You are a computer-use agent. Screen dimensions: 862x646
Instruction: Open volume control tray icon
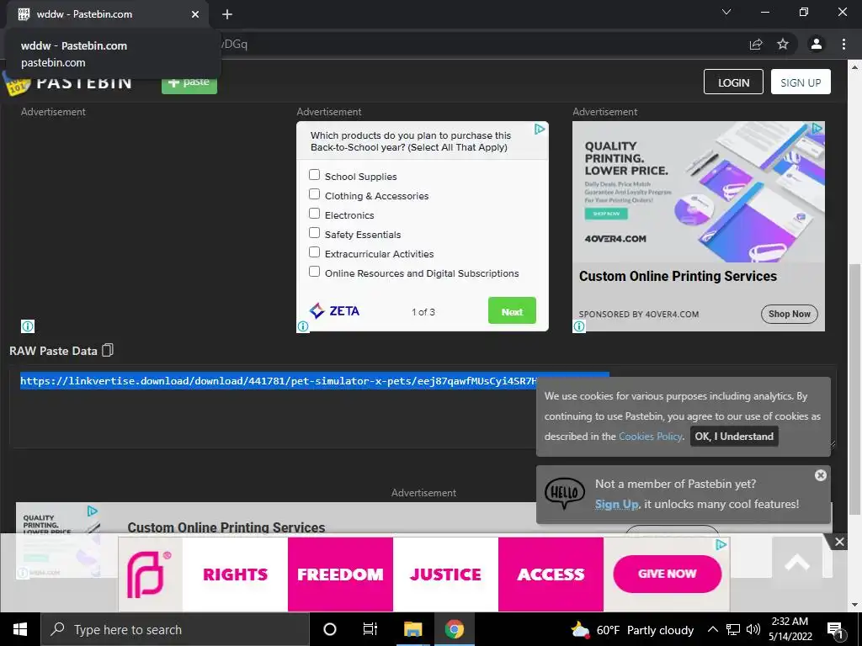coord(753,629)
